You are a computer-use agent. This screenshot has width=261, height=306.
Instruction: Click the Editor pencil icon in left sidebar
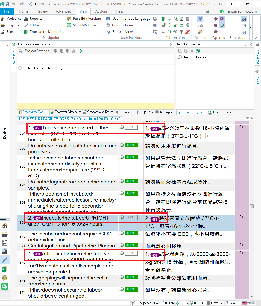(5, 260)
